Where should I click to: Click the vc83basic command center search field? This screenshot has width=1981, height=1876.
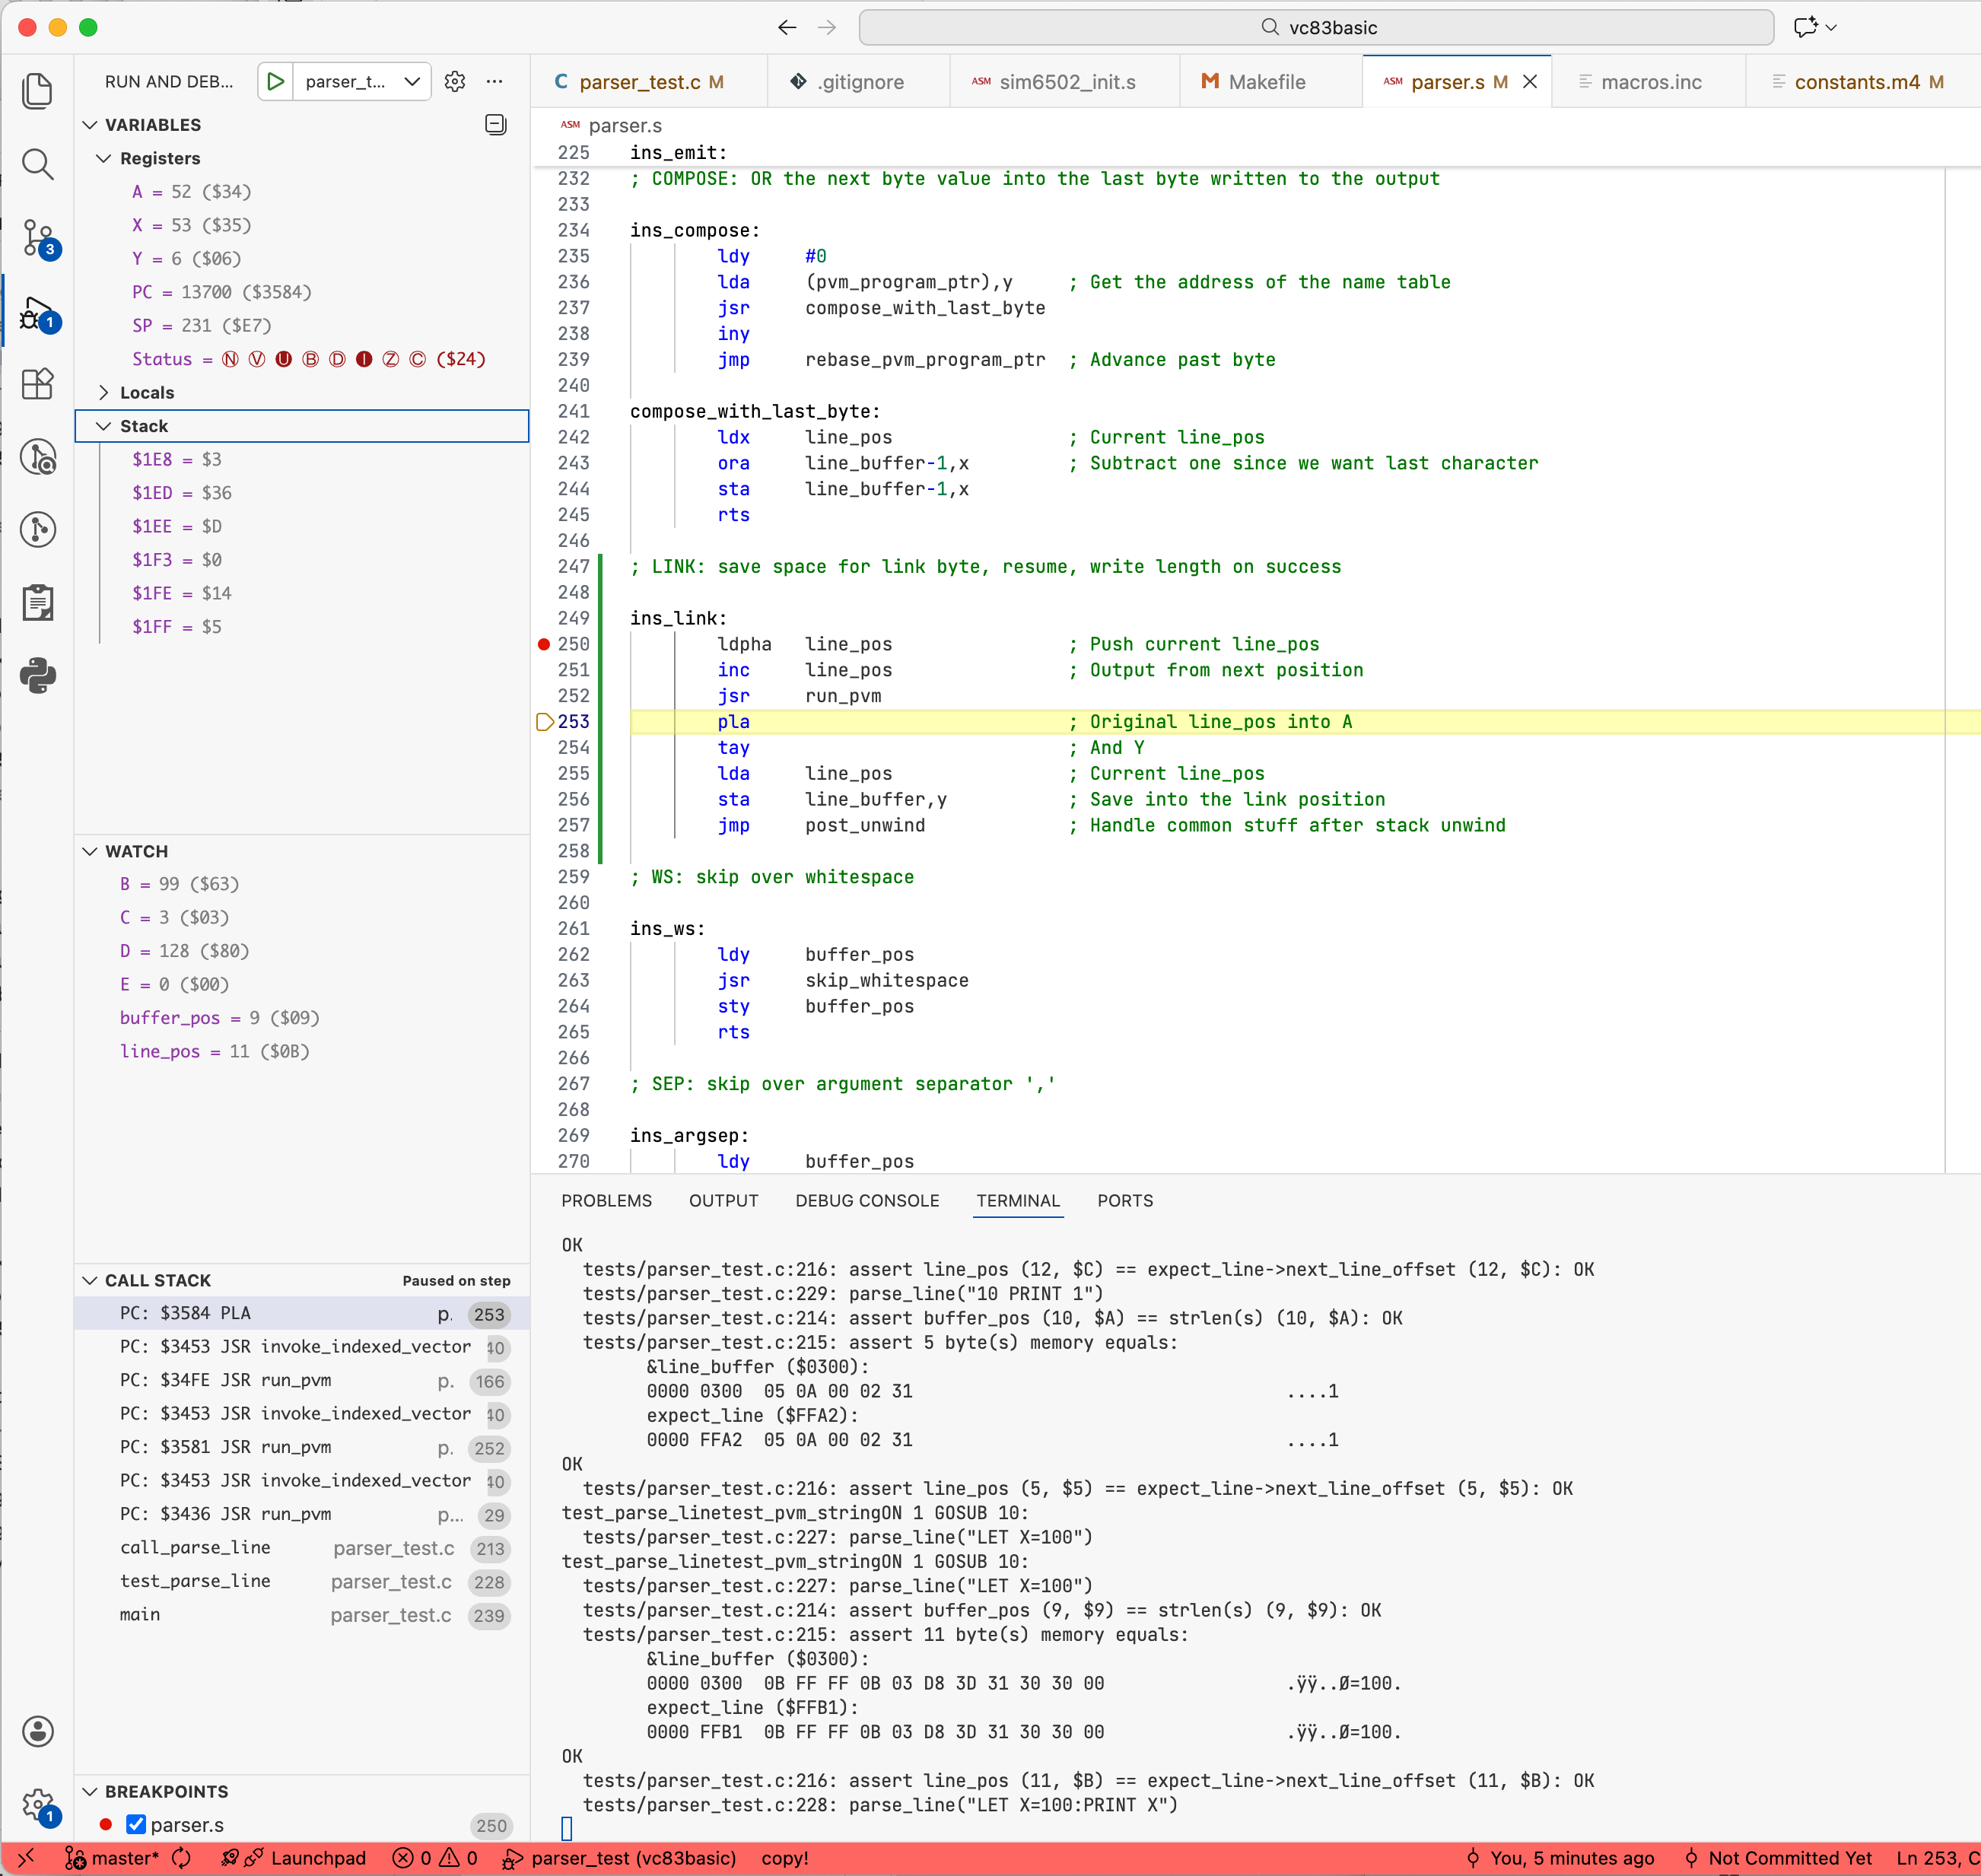1316,28
